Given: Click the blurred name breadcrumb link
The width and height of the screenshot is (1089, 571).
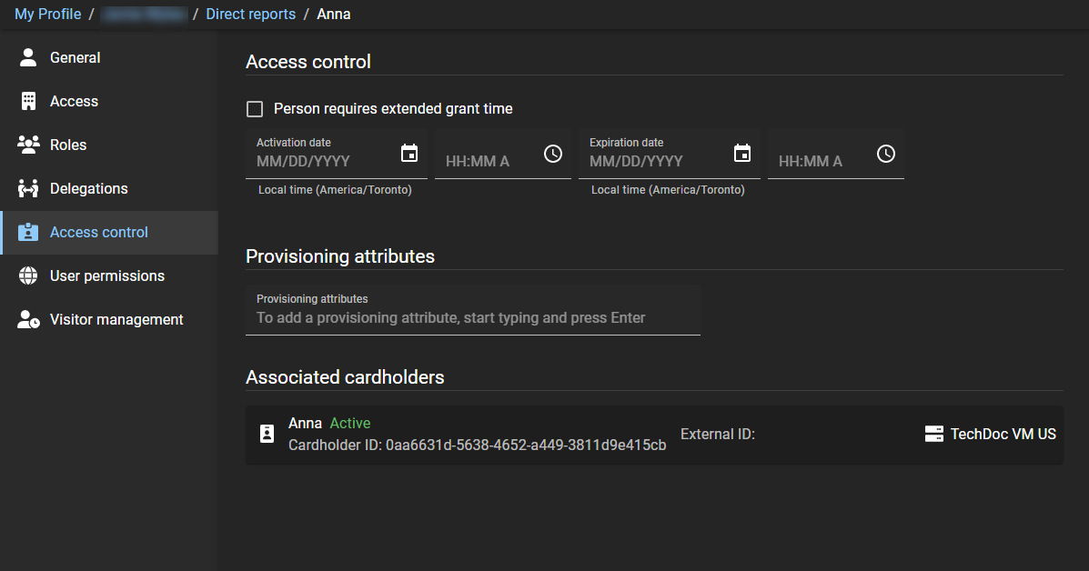Looking at the screenshot, I should click(x=144, y=14).
